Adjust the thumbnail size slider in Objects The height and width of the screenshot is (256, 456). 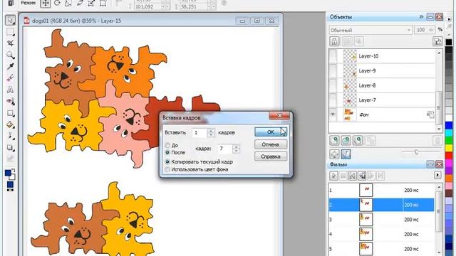click(x=416, y=151)
